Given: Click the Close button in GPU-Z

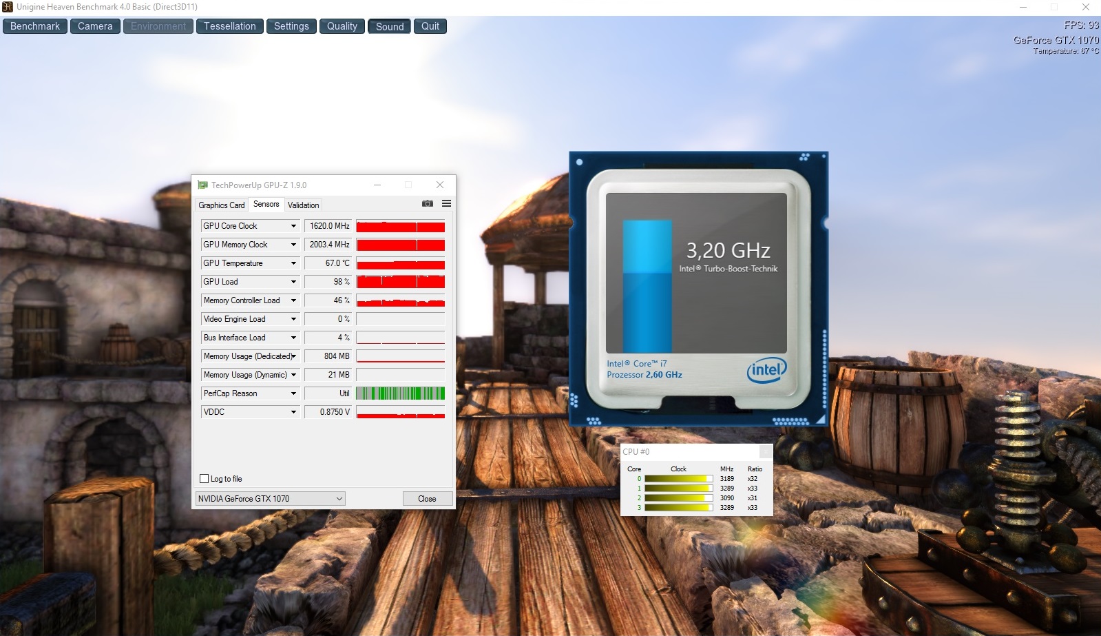Looking at the screenshot, I should (427, 499).
